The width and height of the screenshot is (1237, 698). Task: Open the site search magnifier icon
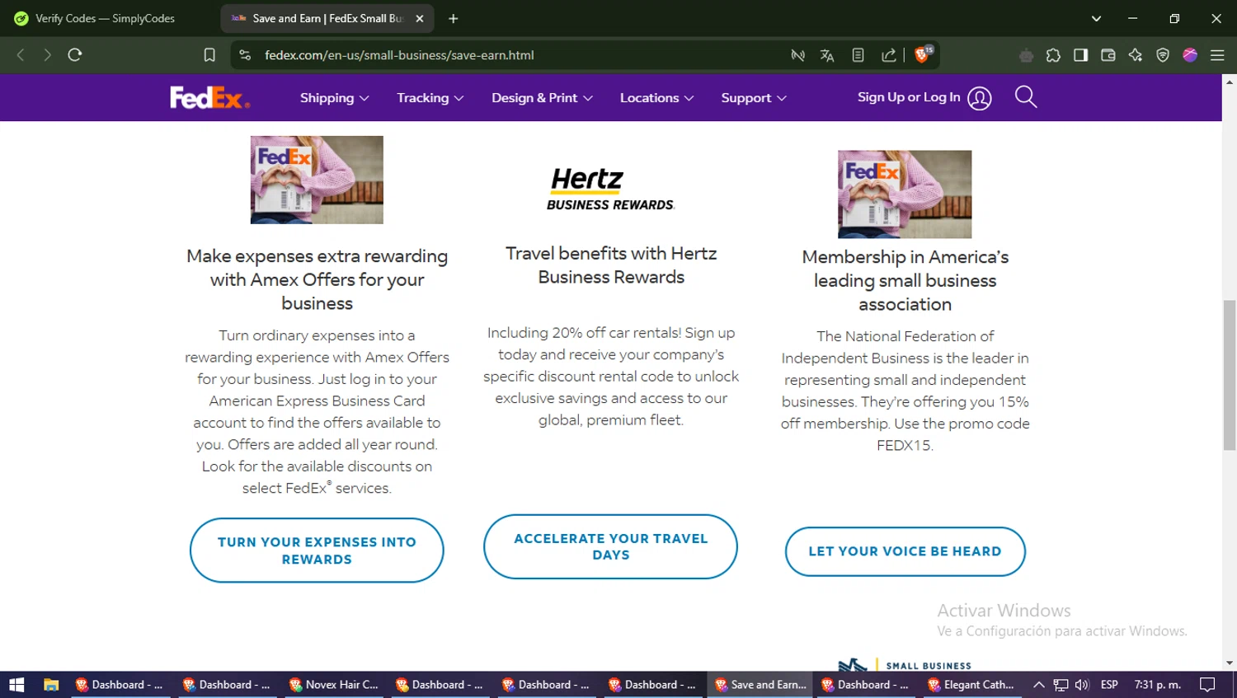pos(1026,97)
